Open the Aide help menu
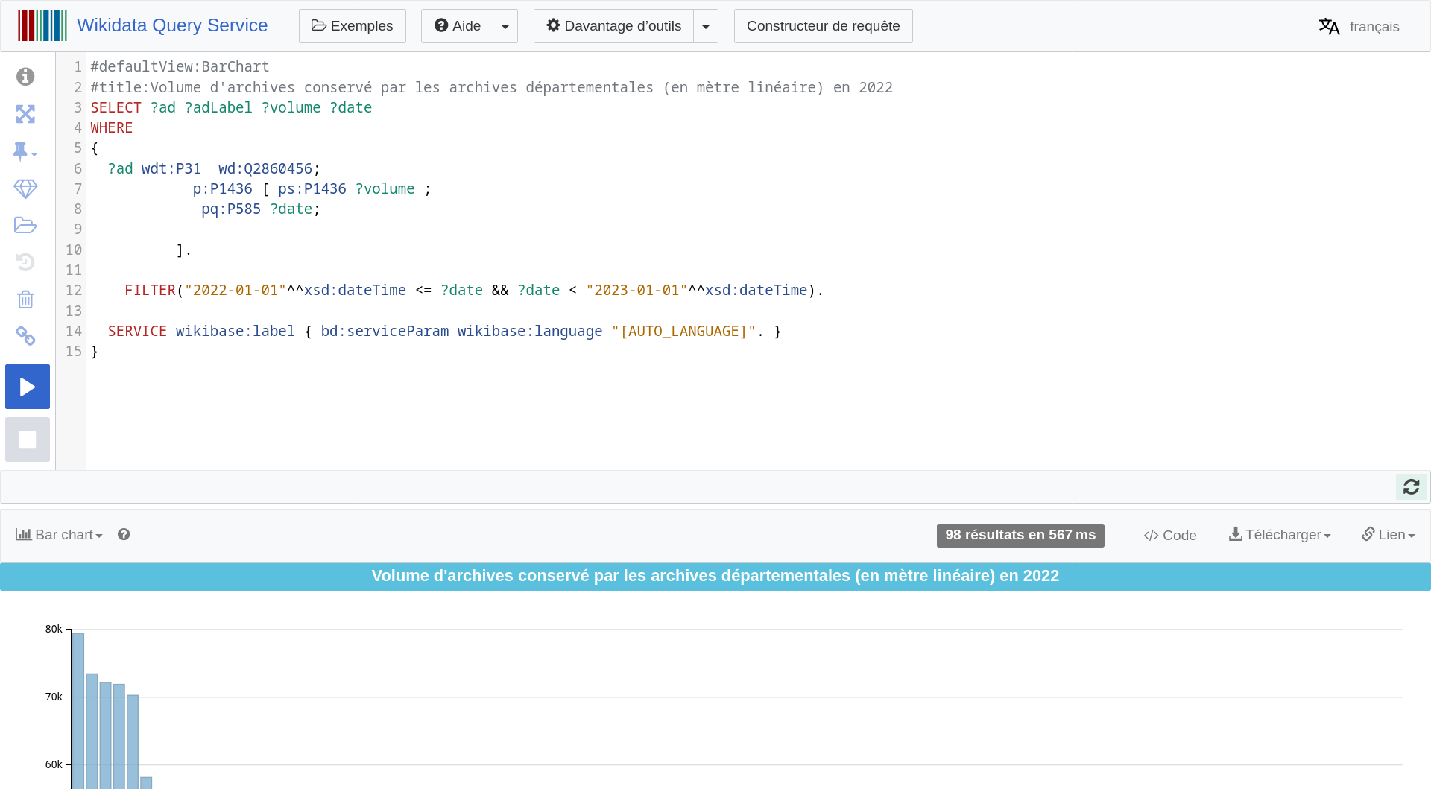This screenshot has width=1431, height=789. coord(457,26)
